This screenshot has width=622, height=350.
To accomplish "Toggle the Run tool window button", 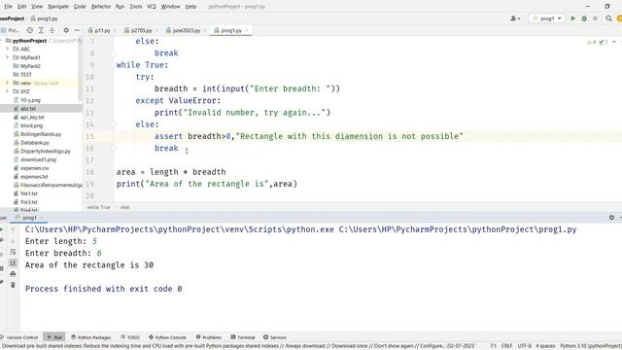I will click(54, 337).
